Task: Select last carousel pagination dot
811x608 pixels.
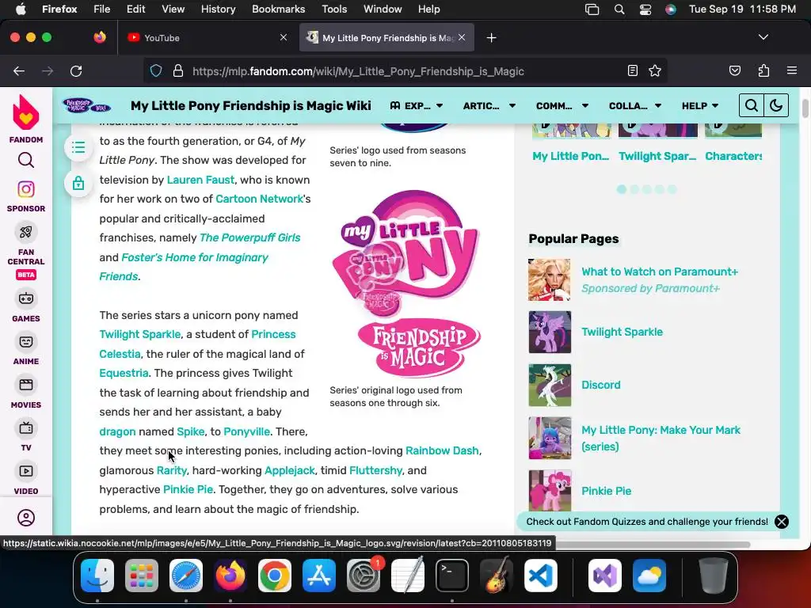Action: 672,190
